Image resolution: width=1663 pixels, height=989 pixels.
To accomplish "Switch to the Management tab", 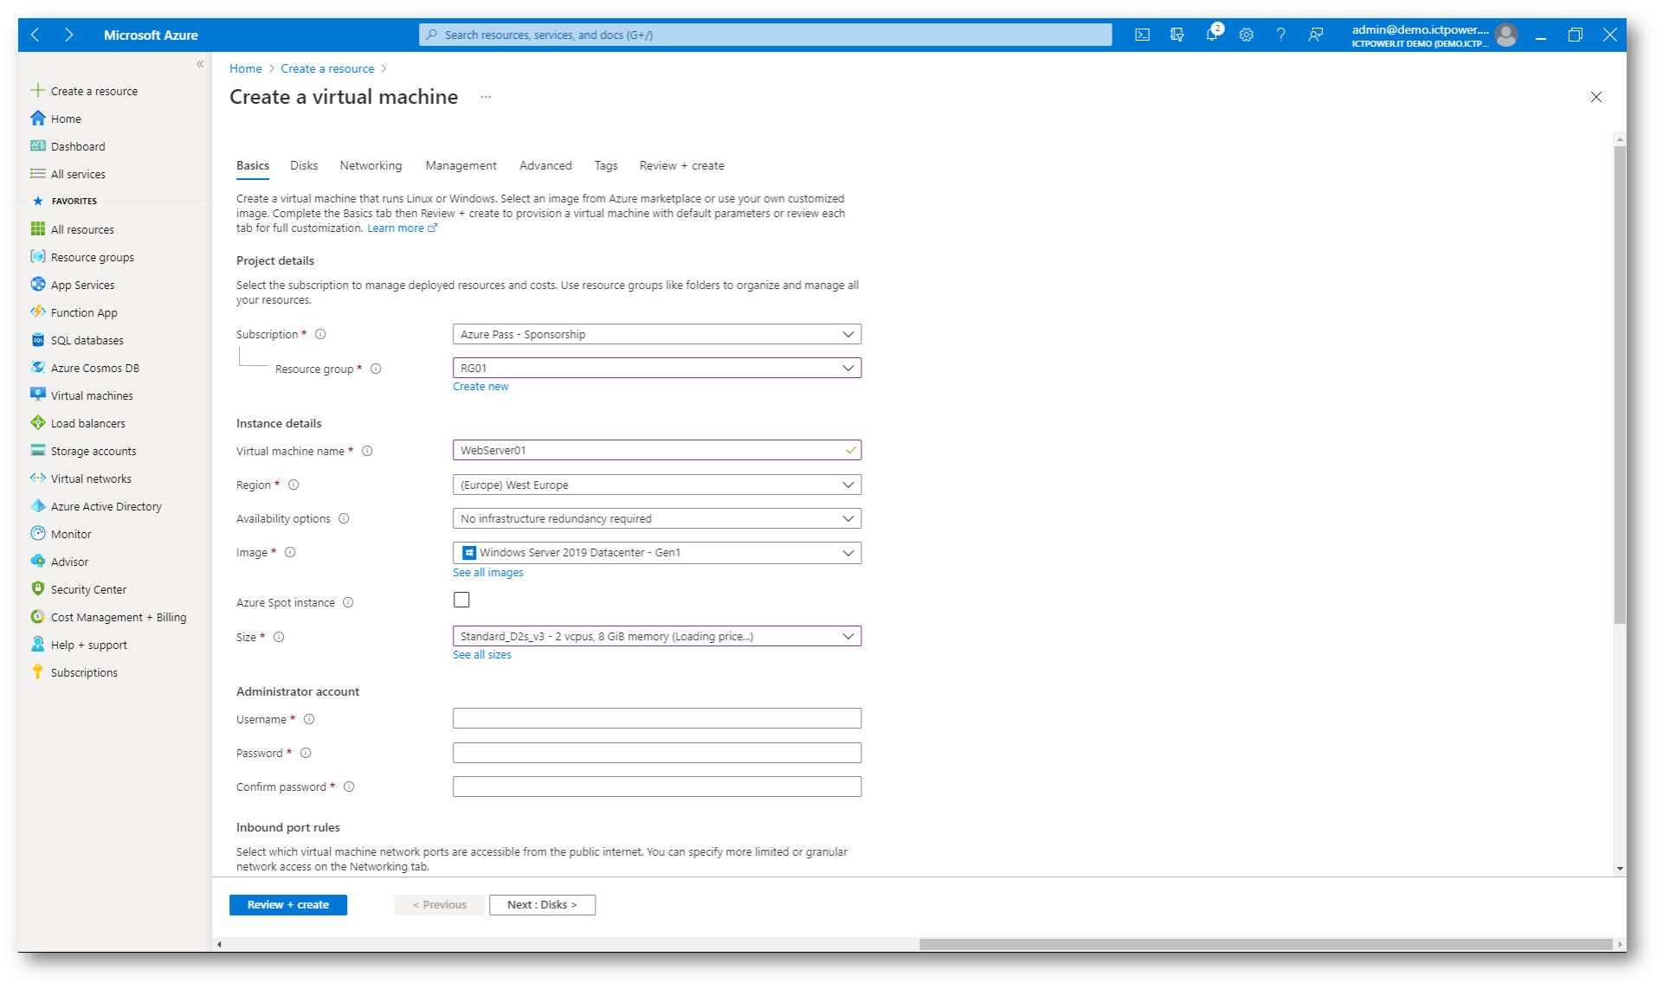I will pyautogui.click(x=461, y=165).
